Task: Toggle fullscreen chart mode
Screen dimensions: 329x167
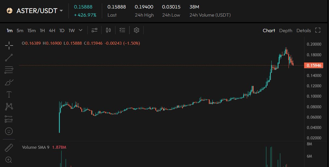Action: coord(318,30)
